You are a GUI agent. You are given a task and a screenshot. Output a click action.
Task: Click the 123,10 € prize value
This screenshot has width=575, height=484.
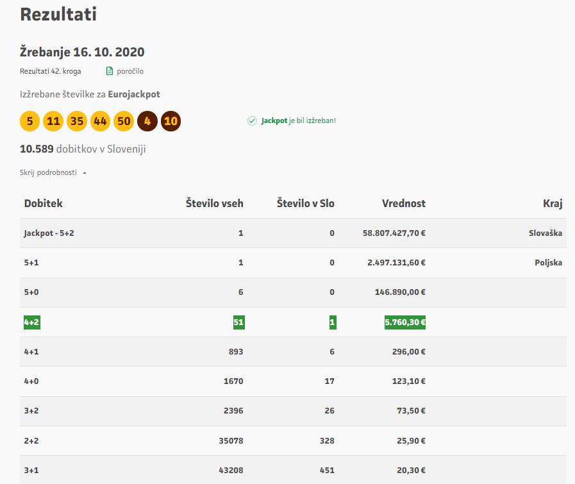click(x=409, y=381)
